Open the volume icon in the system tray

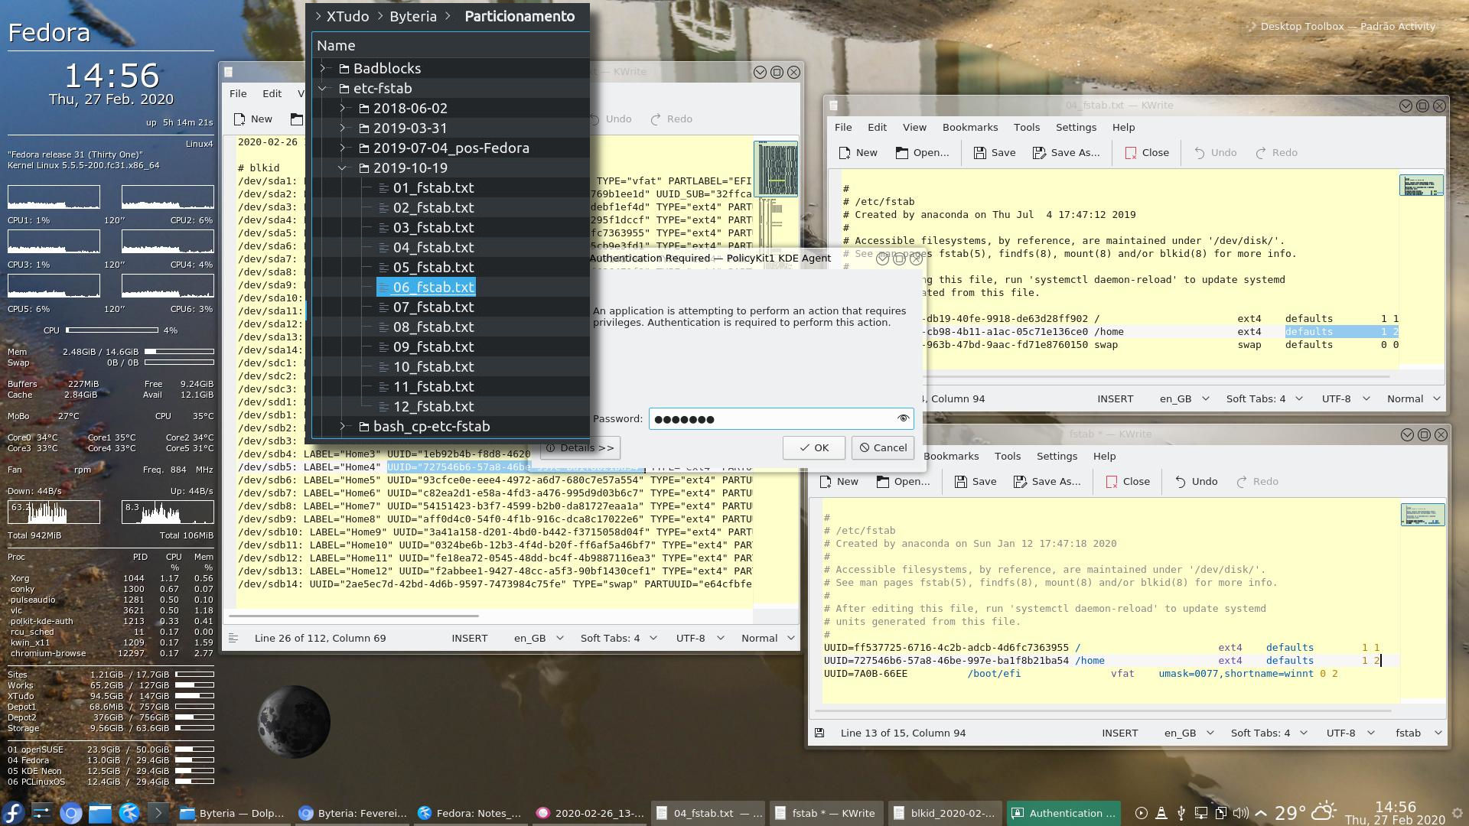[1239, 813]
